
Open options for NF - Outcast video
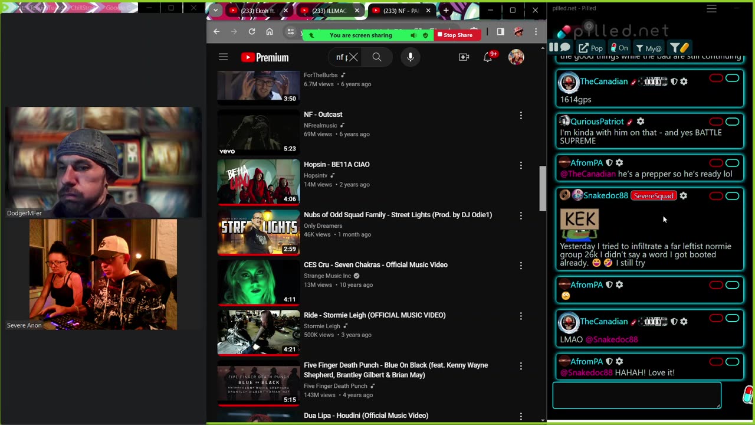(x=521, y=116)
